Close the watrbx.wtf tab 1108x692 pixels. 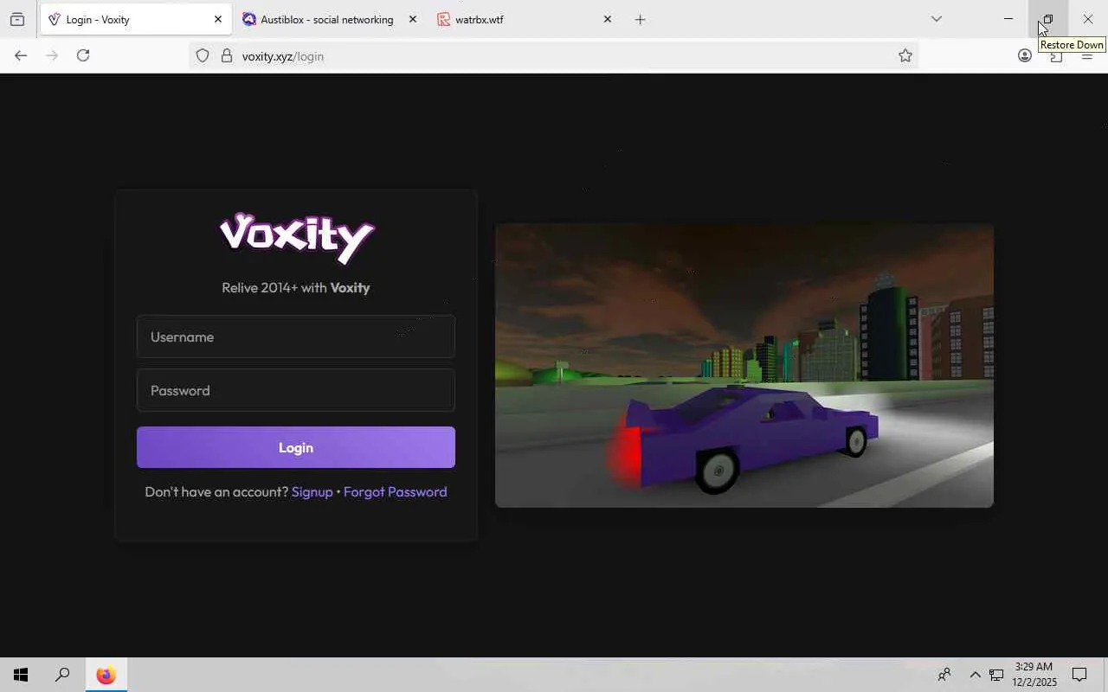coord(608,19)
